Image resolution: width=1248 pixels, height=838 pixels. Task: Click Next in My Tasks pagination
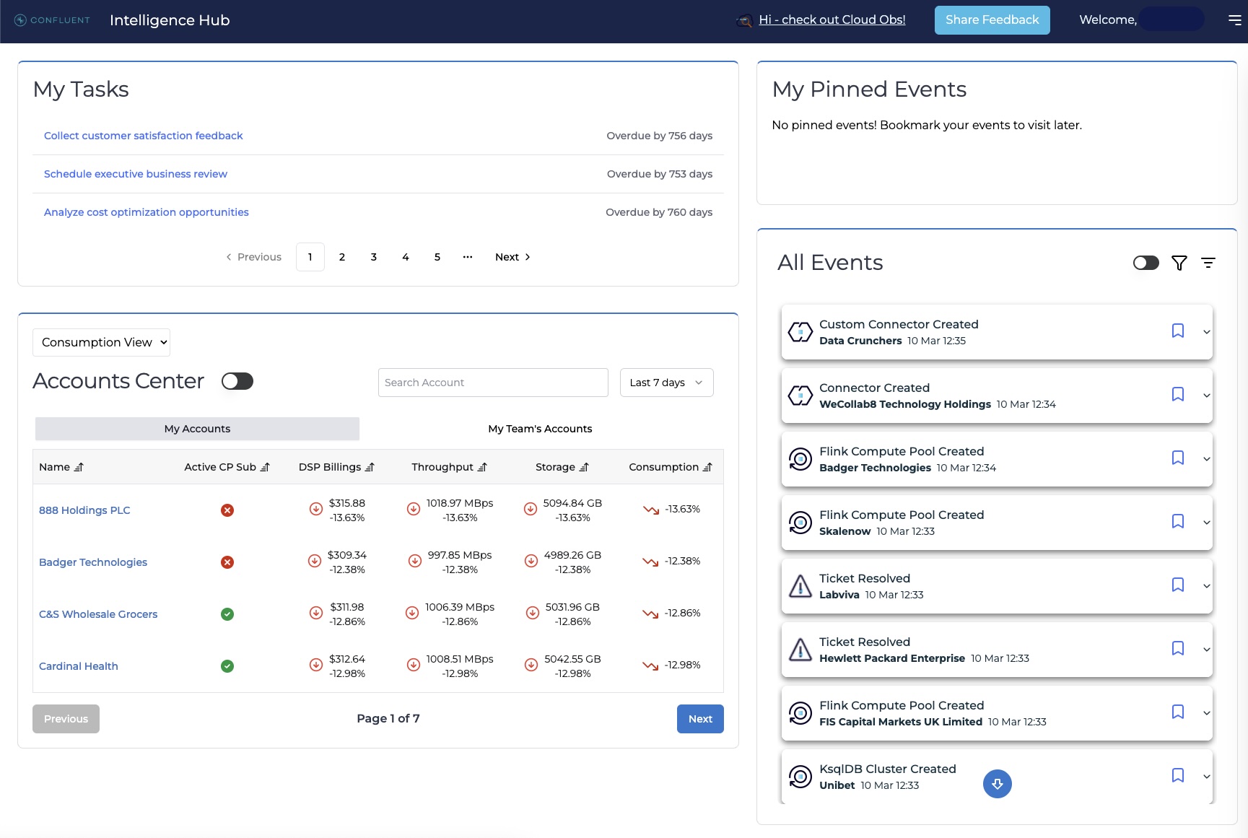tap(512, 257)
